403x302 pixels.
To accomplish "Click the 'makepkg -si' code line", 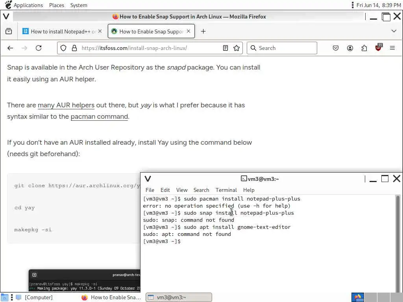I will point(33,230).
